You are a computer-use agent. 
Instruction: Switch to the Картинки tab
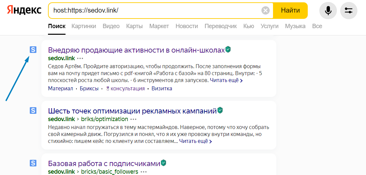coord(84,26)
